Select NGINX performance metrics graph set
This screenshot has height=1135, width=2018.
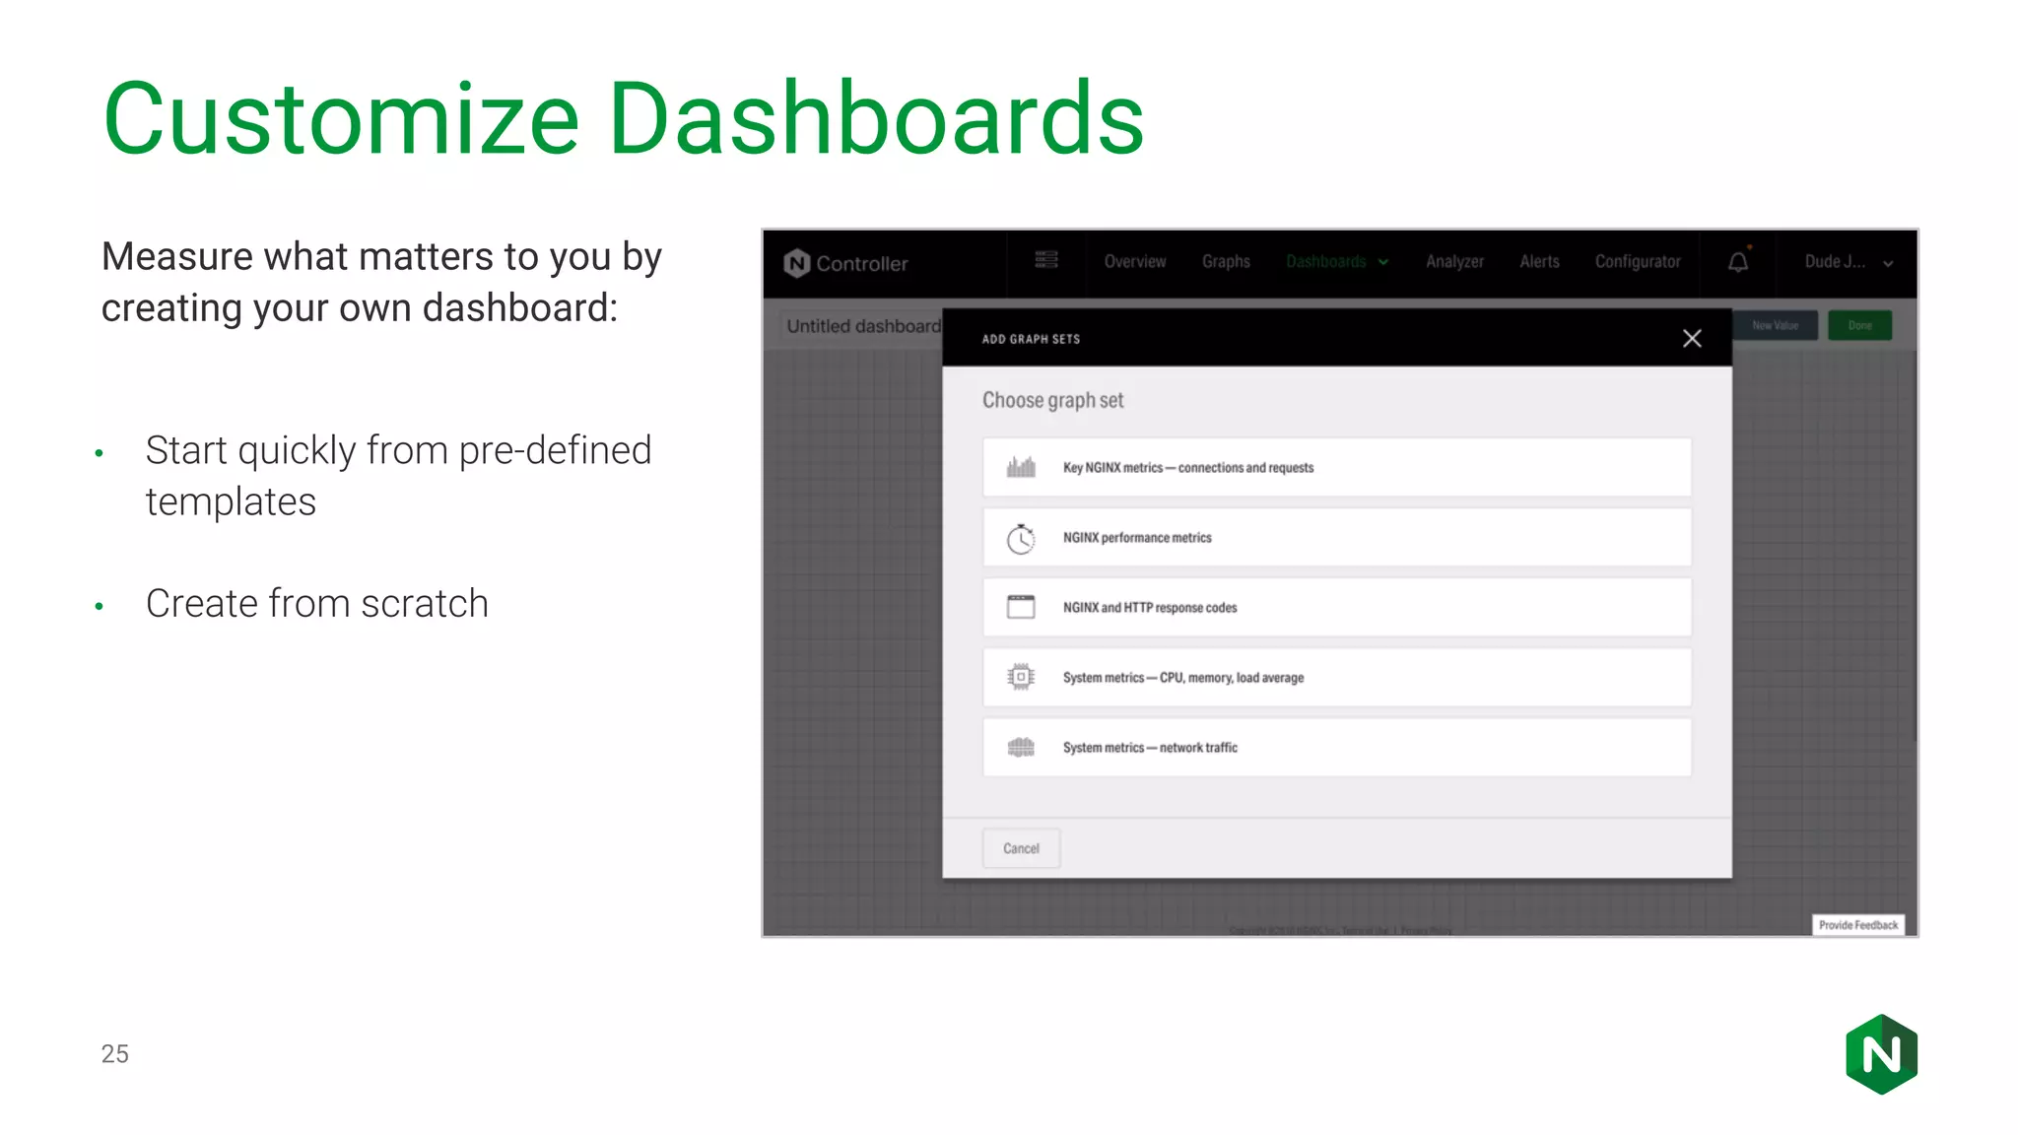[1337, 538]
